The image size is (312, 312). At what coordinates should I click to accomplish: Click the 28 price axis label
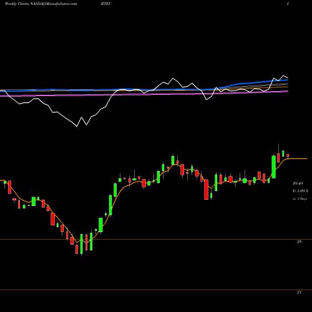pos(299,241)
